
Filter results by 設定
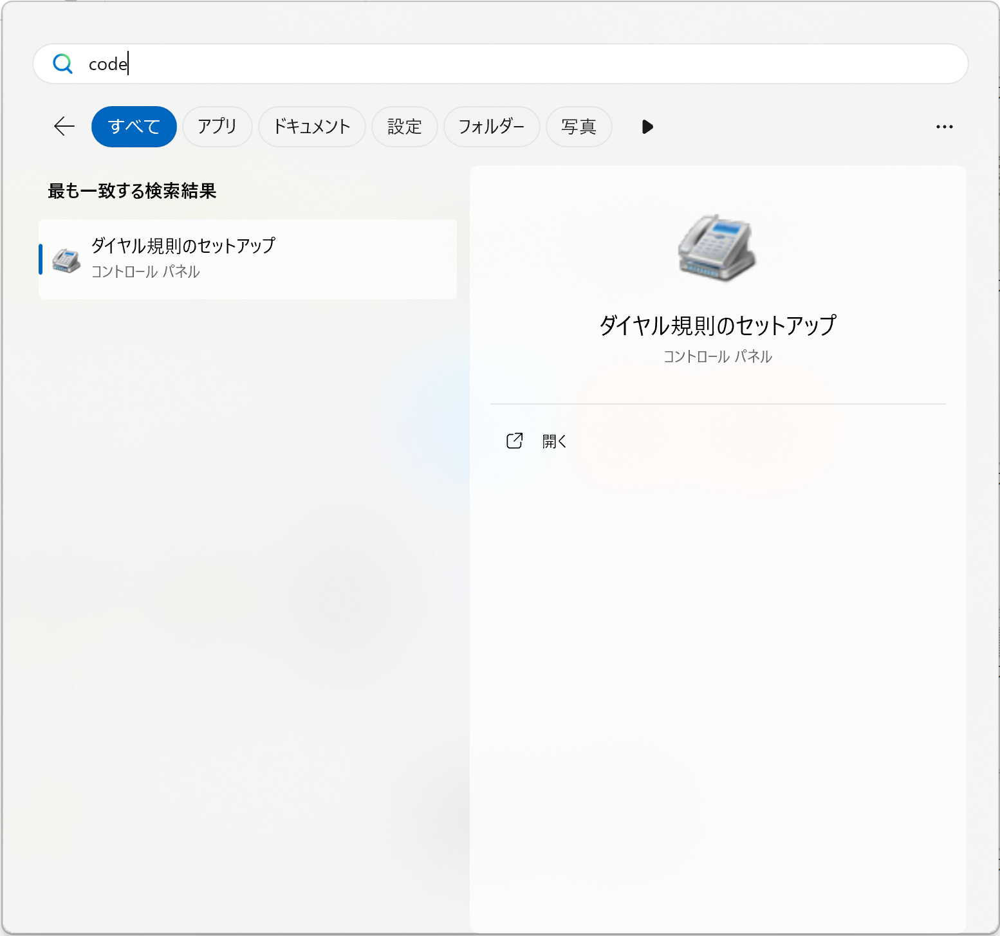404,127
